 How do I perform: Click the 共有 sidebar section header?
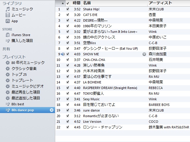[x=6, y=49]
